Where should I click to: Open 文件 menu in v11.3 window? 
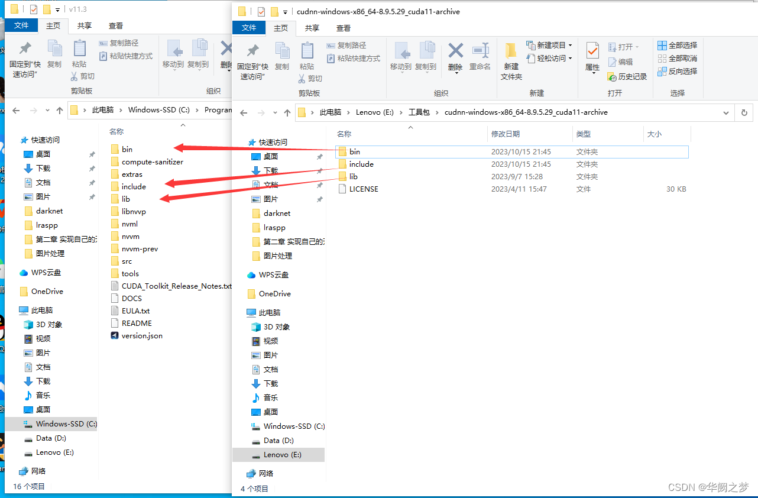[x=21, y=25]
